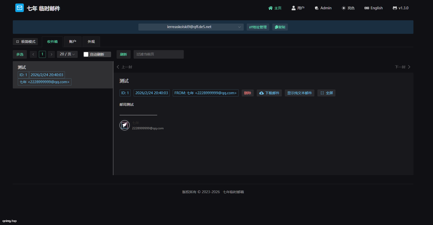Go to the 主页 home page
The width and height of the screenshot is (433, 225).
pos(275,8)
